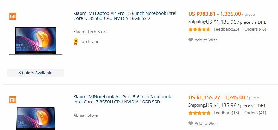Visit the Xiaomi Tech Store seller page
This screenshot has height=130, width=278.
(x=90, y=32)
